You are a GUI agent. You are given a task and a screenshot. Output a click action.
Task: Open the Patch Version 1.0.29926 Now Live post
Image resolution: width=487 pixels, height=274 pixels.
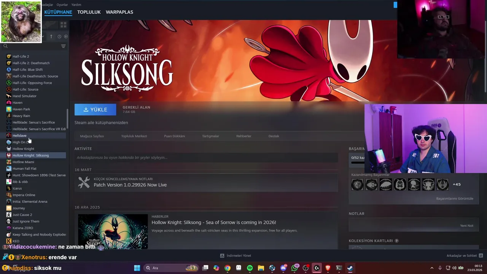[130, 185]
